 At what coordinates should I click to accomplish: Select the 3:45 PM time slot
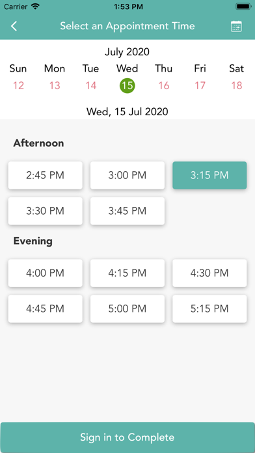tap(127, 211)
